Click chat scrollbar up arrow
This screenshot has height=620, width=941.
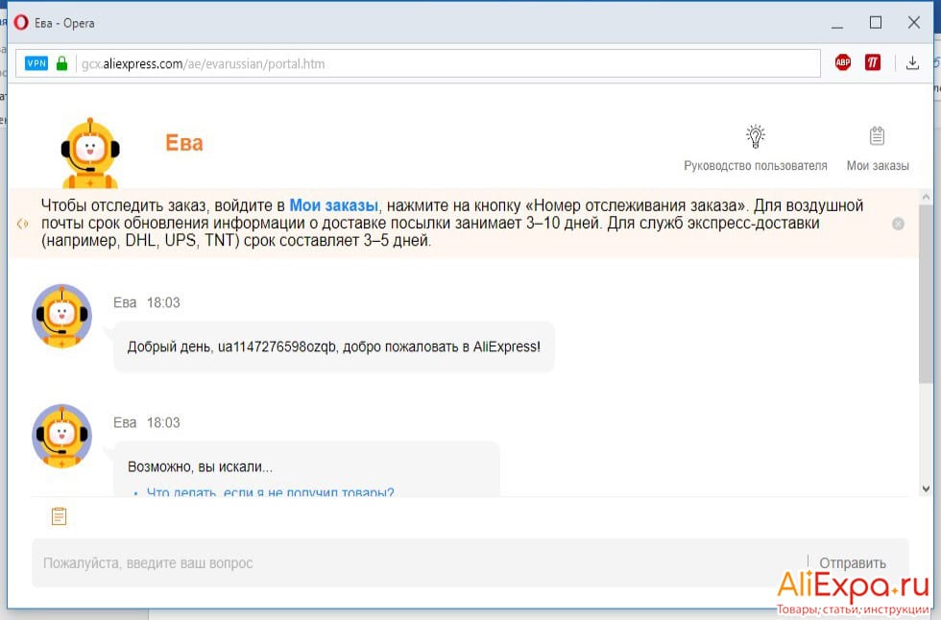(926, 197)
